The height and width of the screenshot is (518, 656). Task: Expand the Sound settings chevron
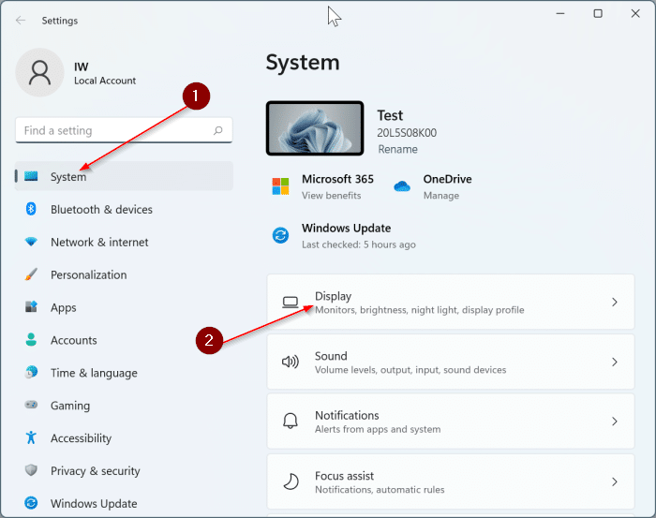pos(615,362)
